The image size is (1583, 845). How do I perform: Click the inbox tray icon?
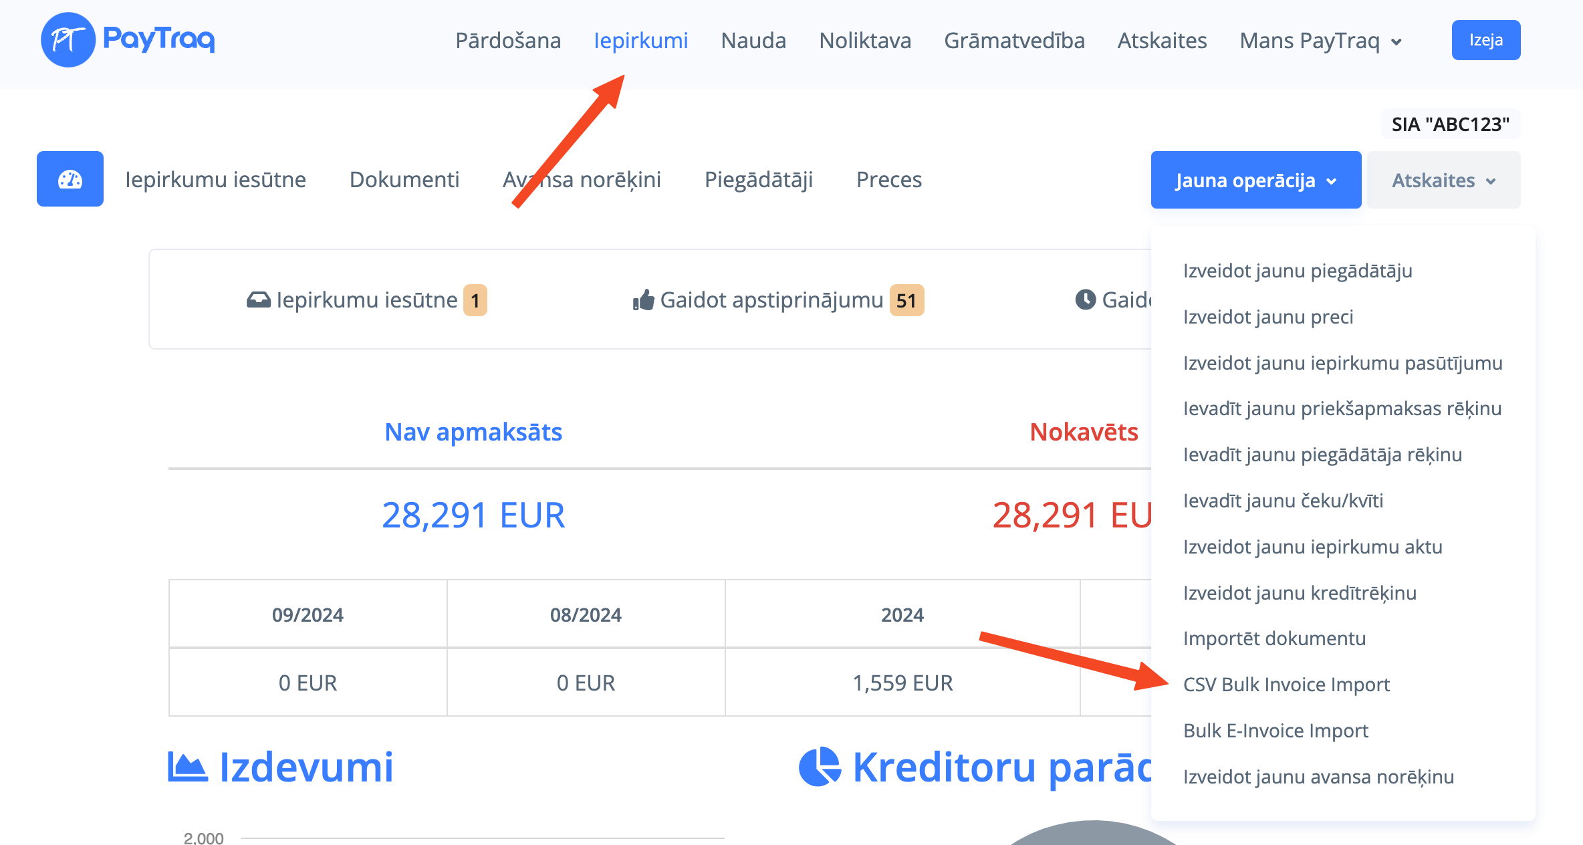click(x=259, y=300)
